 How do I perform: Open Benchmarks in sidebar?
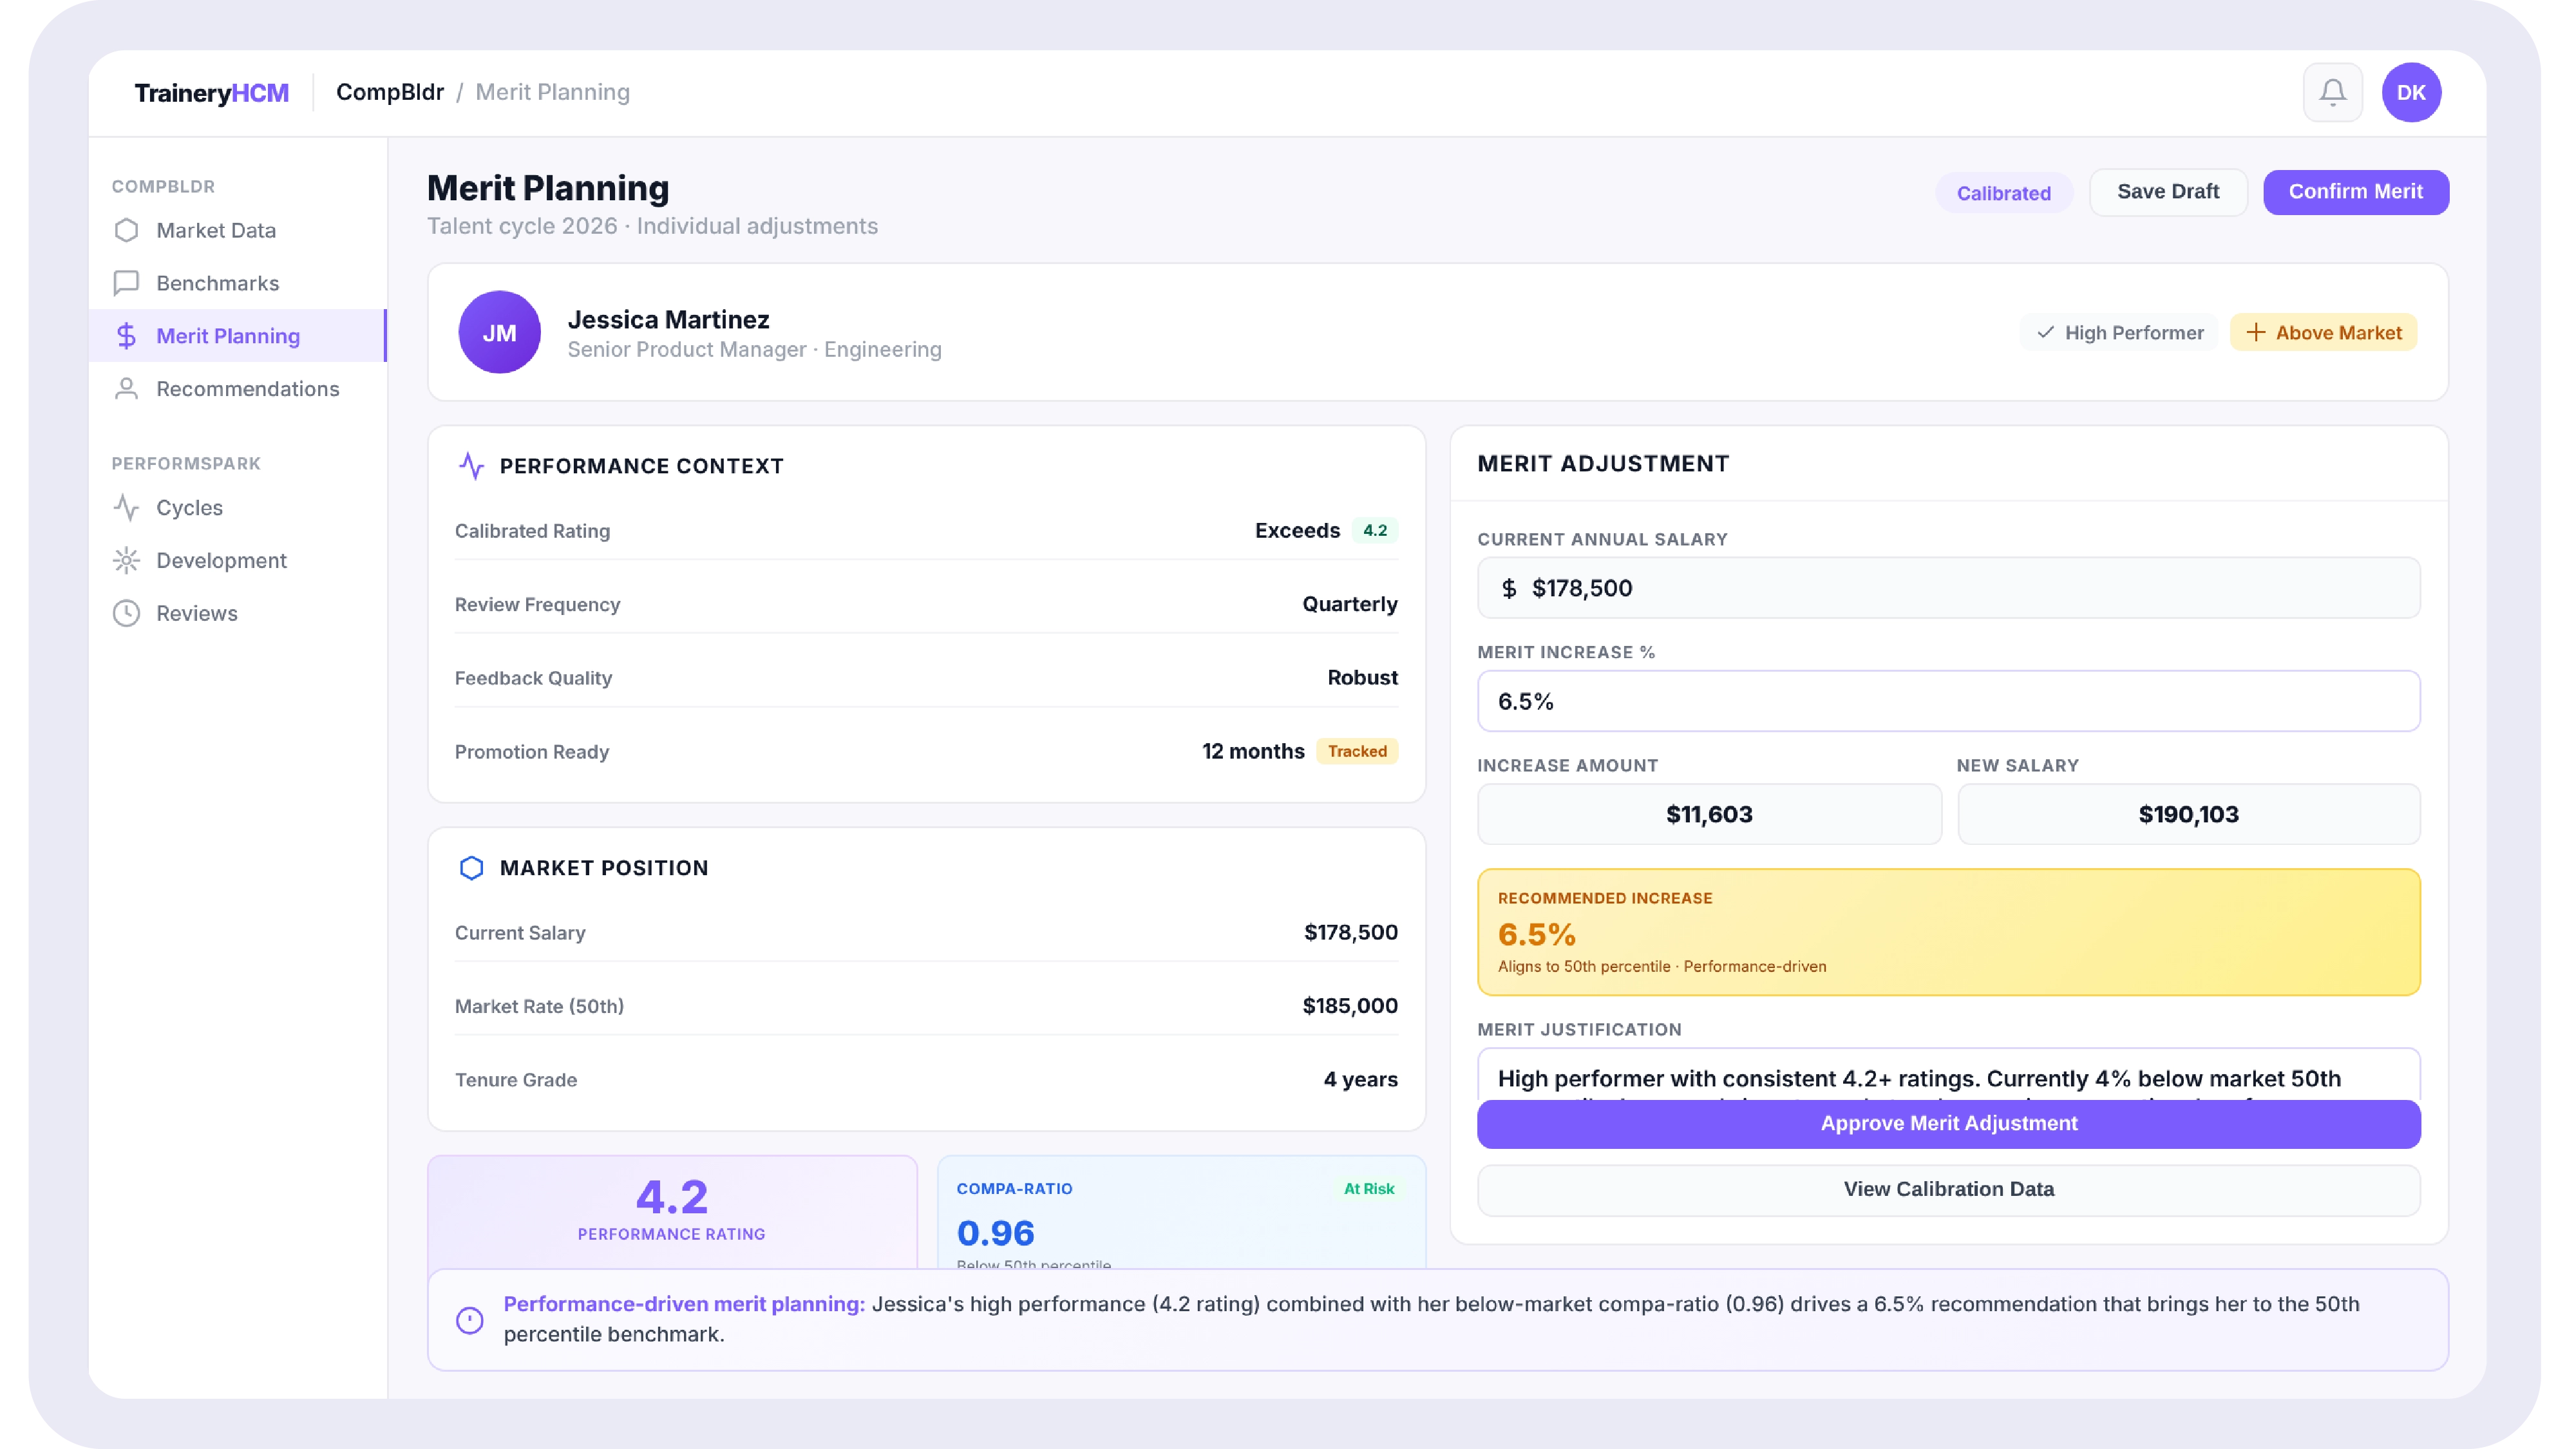coord(237,283)
